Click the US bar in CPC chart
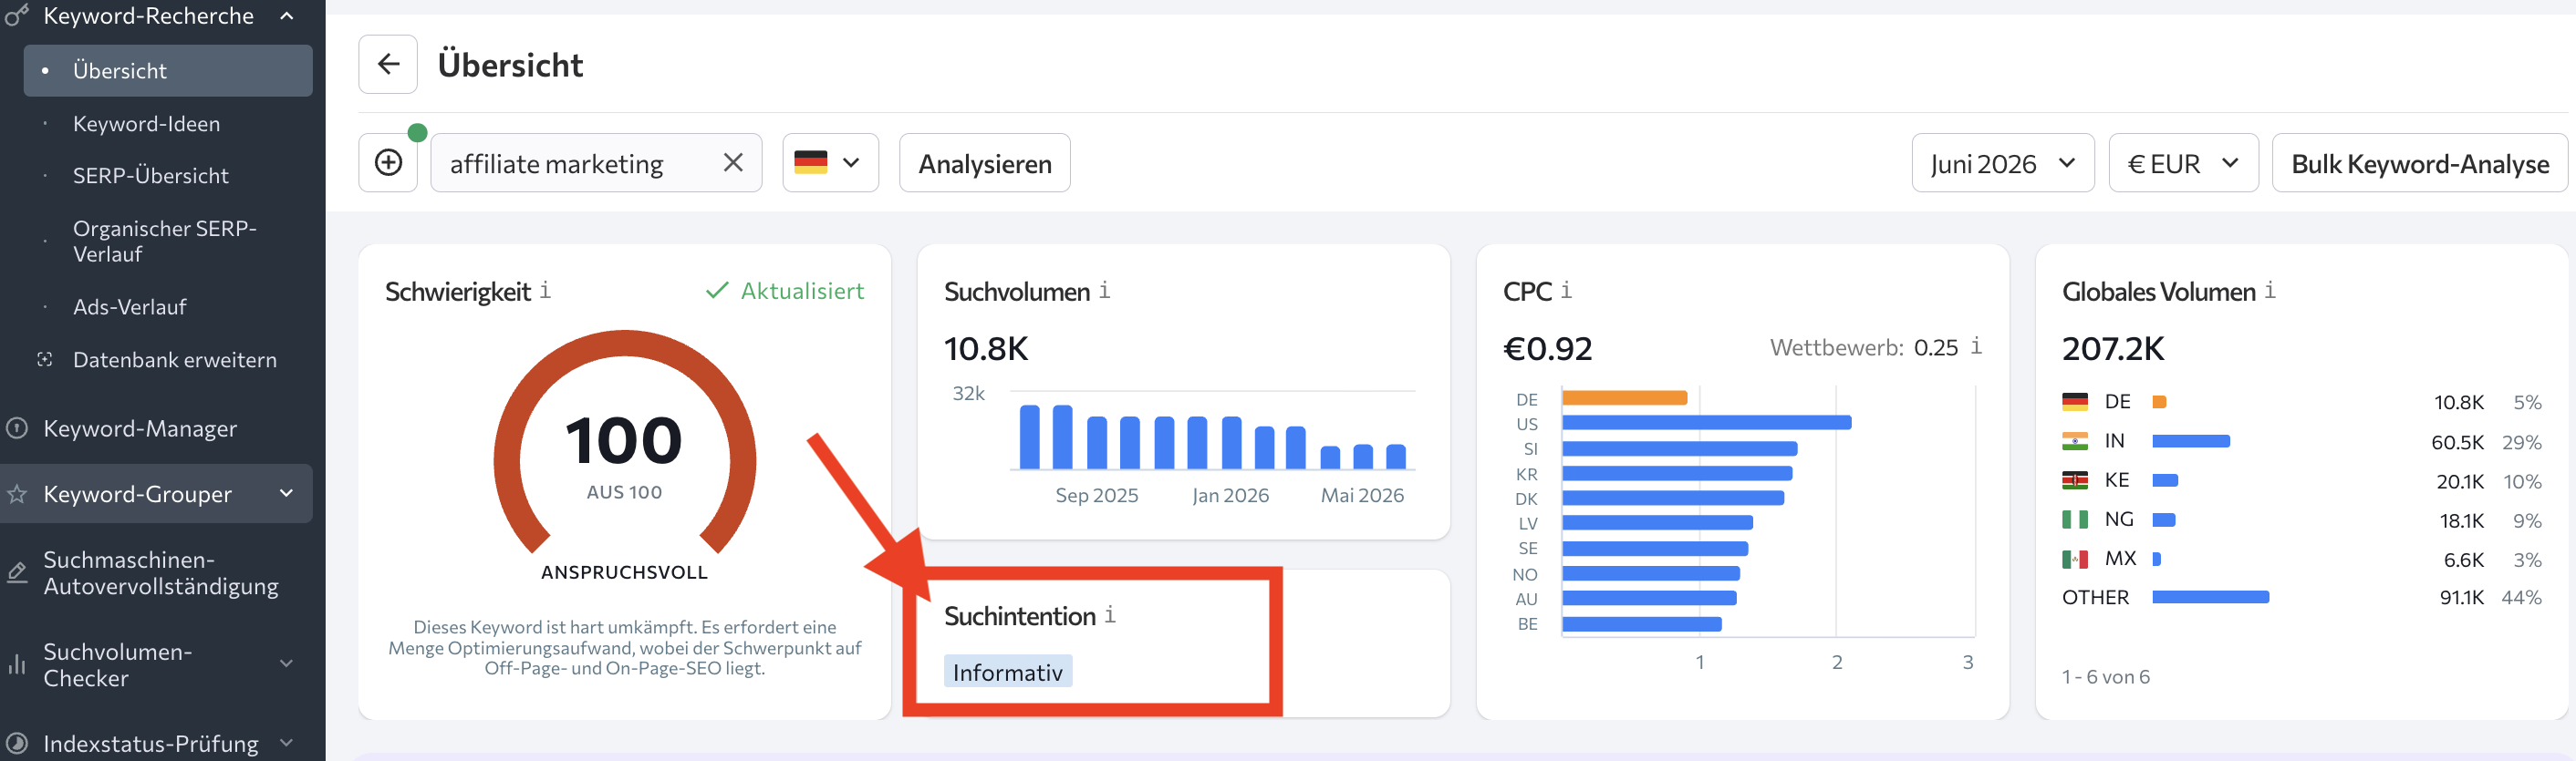This screenshot has width=2576, height=761. [1706, 423]
